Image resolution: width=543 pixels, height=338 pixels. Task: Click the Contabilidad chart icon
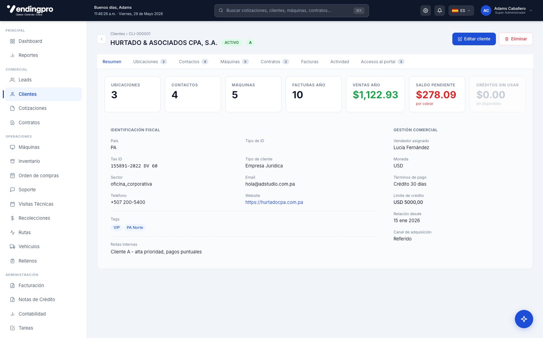coord(12,314)
